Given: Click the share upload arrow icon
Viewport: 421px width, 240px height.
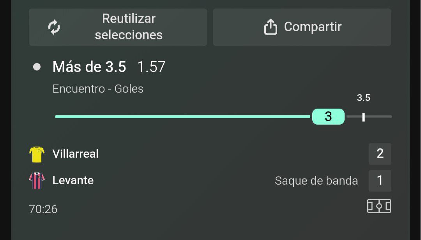Looking at the screenshot, I should 271,27.
